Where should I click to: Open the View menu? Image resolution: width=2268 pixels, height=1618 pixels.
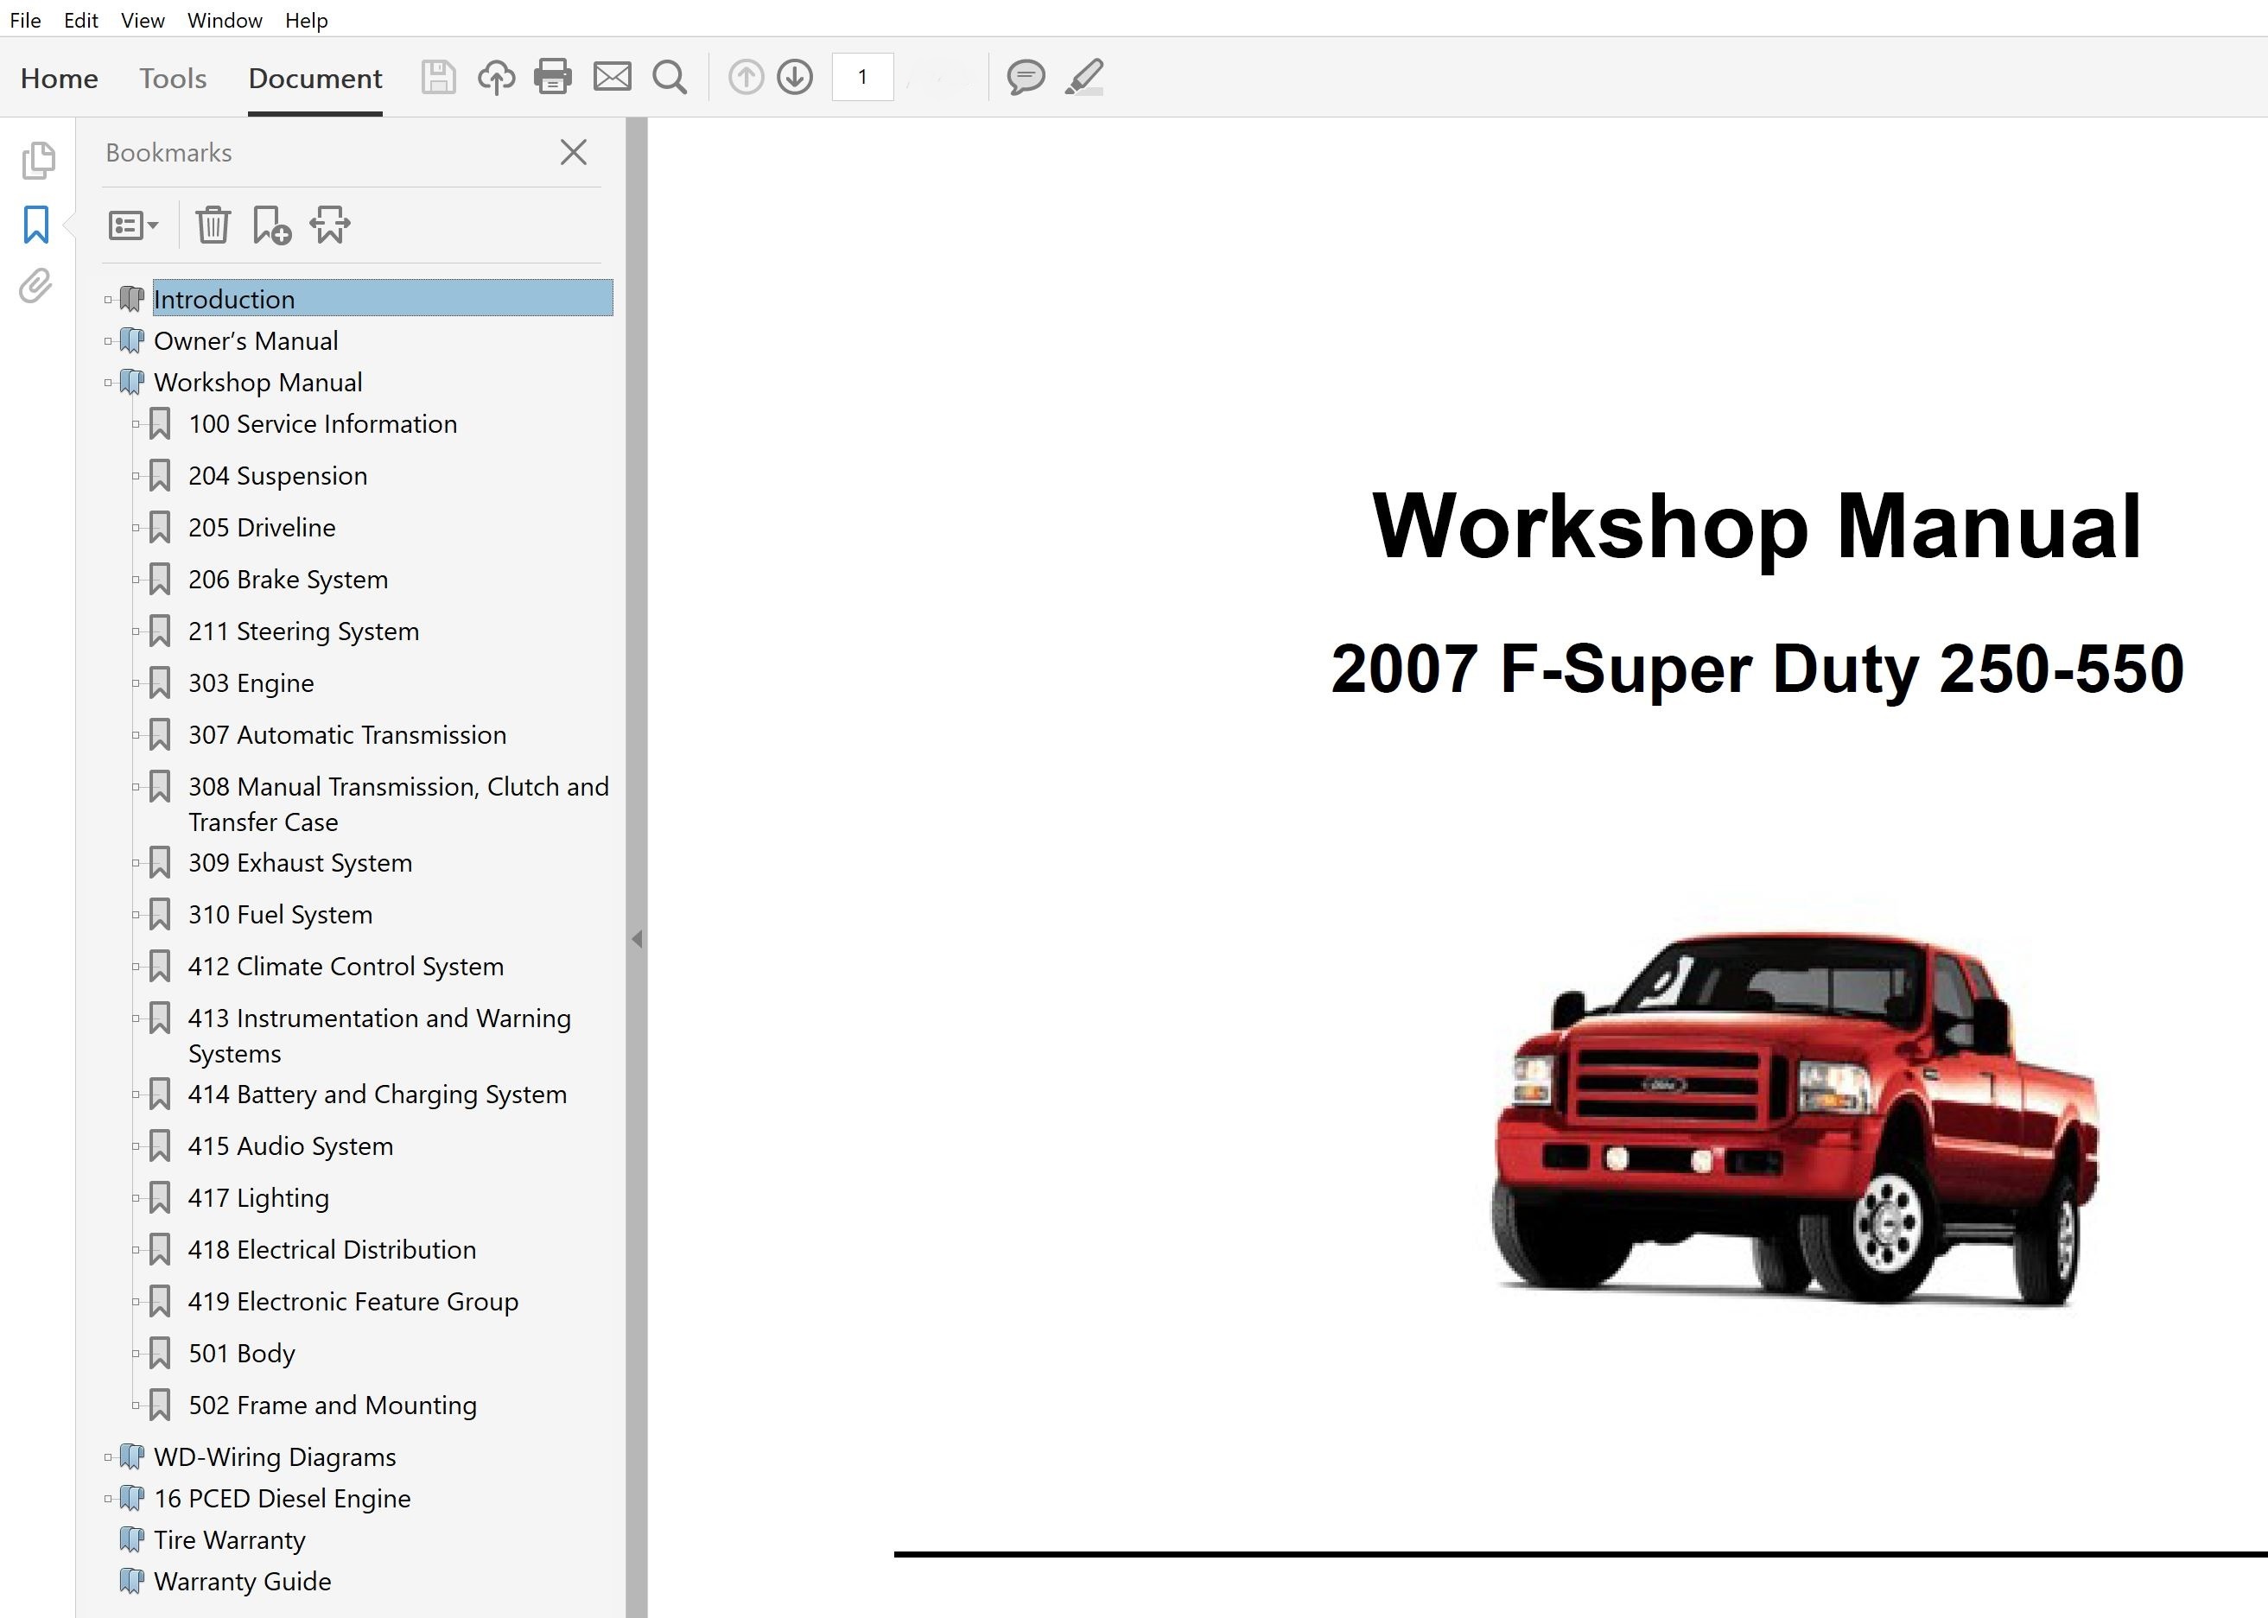coord(142,20)
